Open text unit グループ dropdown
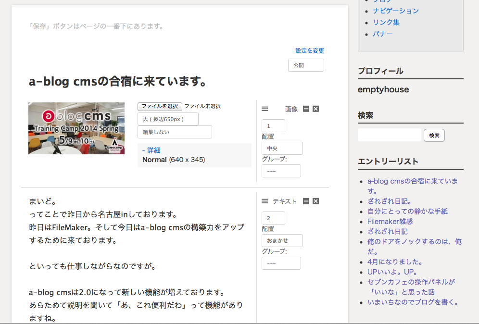 (x=281, y=263)
